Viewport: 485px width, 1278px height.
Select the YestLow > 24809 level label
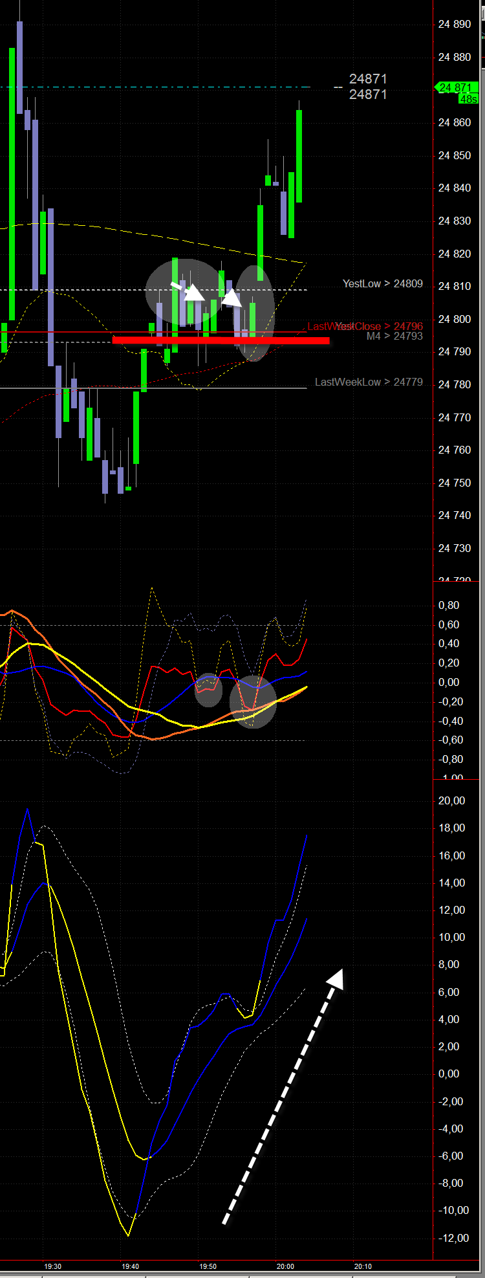tap(382, 283)
